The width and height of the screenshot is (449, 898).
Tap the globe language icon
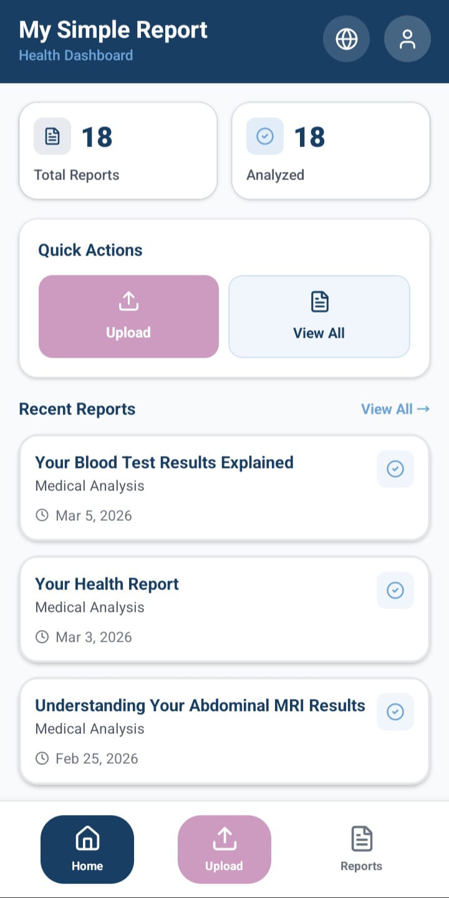[x=346, y=39]
